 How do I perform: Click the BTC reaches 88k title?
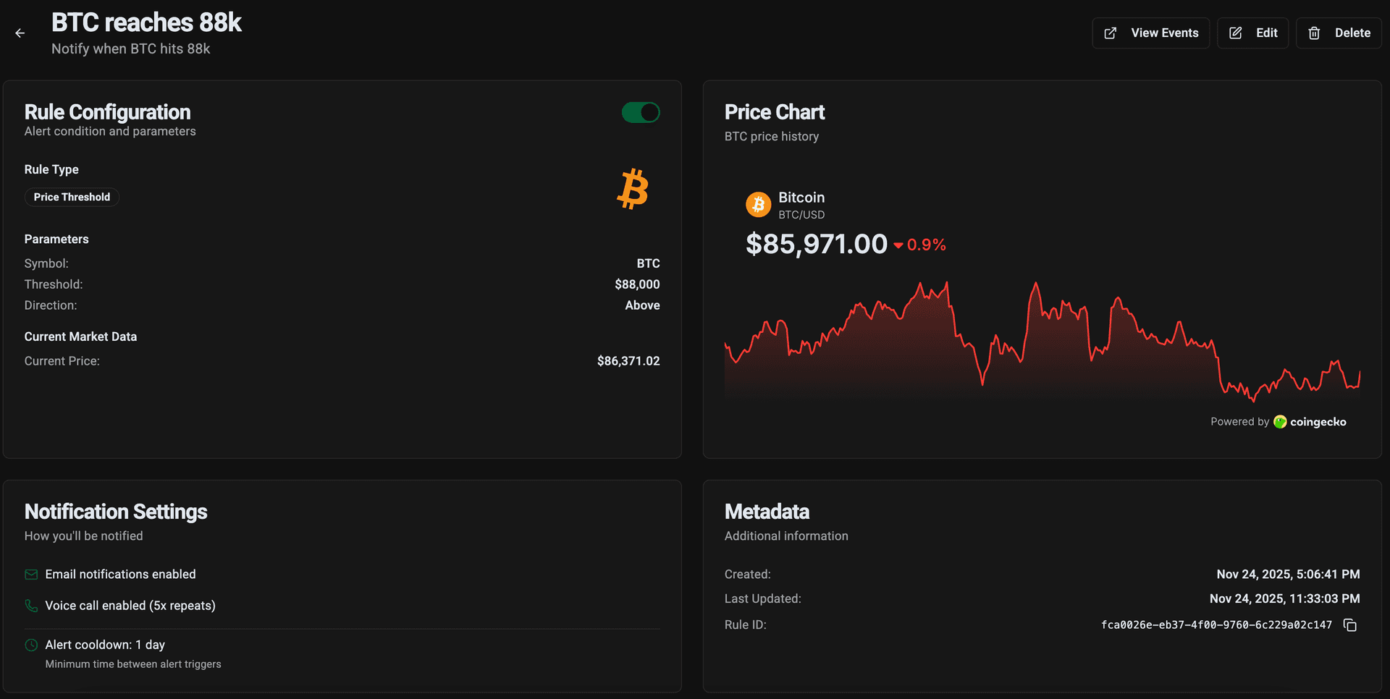[146, 23]
